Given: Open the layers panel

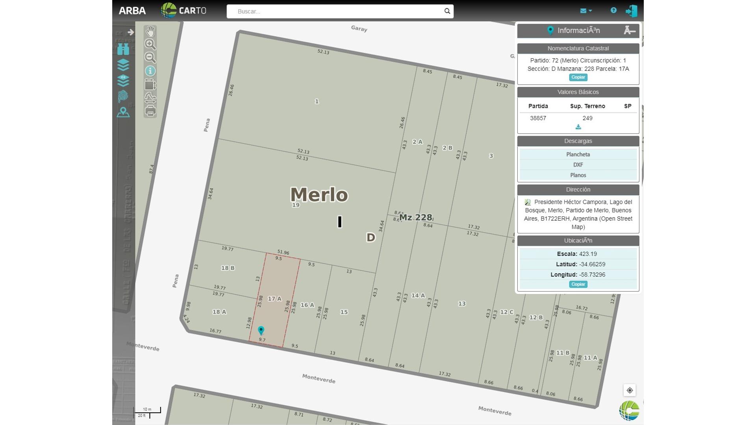Looking at the screenshot, I should coord(123,65).
